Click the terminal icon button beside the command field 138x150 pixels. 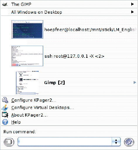coord(9,142)
